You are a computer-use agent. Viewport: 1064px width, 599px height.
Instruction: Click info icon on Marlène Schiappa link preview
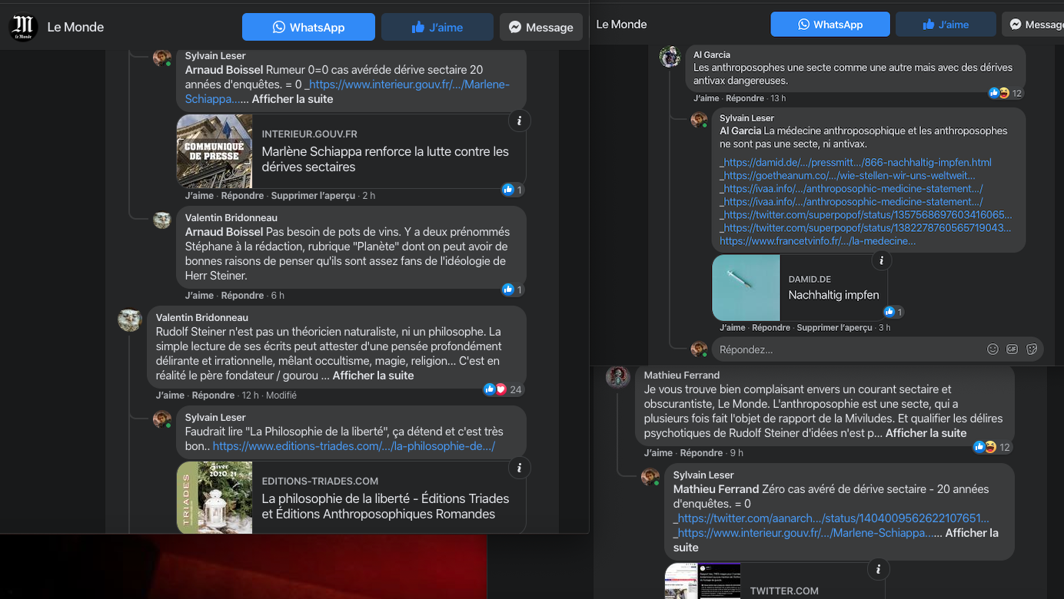pos(520,121)
